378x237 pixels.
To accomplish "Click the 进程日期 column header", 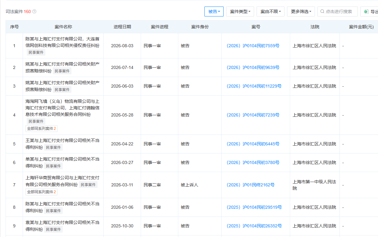I will coord(122,27).
